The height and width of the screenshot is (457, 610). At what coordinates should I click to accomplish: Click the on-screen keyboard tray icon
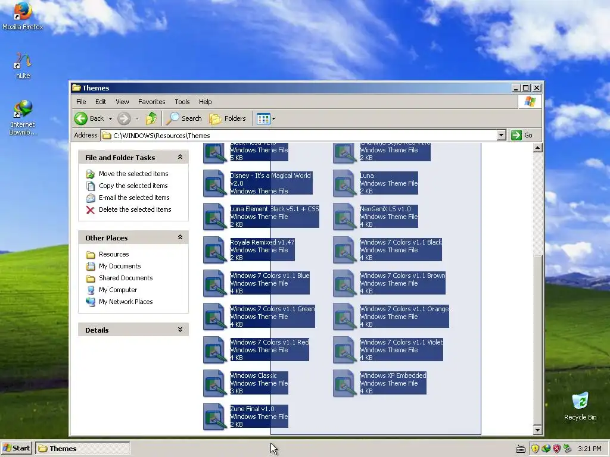pos(521,449)
